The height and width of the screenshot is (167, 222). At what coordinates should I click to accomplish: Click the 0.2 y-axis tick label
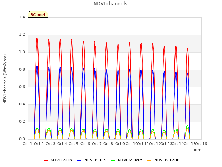[x=22, y=122]
